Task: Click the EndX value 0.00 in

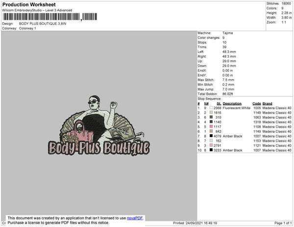Action: (x=228, y=70)
